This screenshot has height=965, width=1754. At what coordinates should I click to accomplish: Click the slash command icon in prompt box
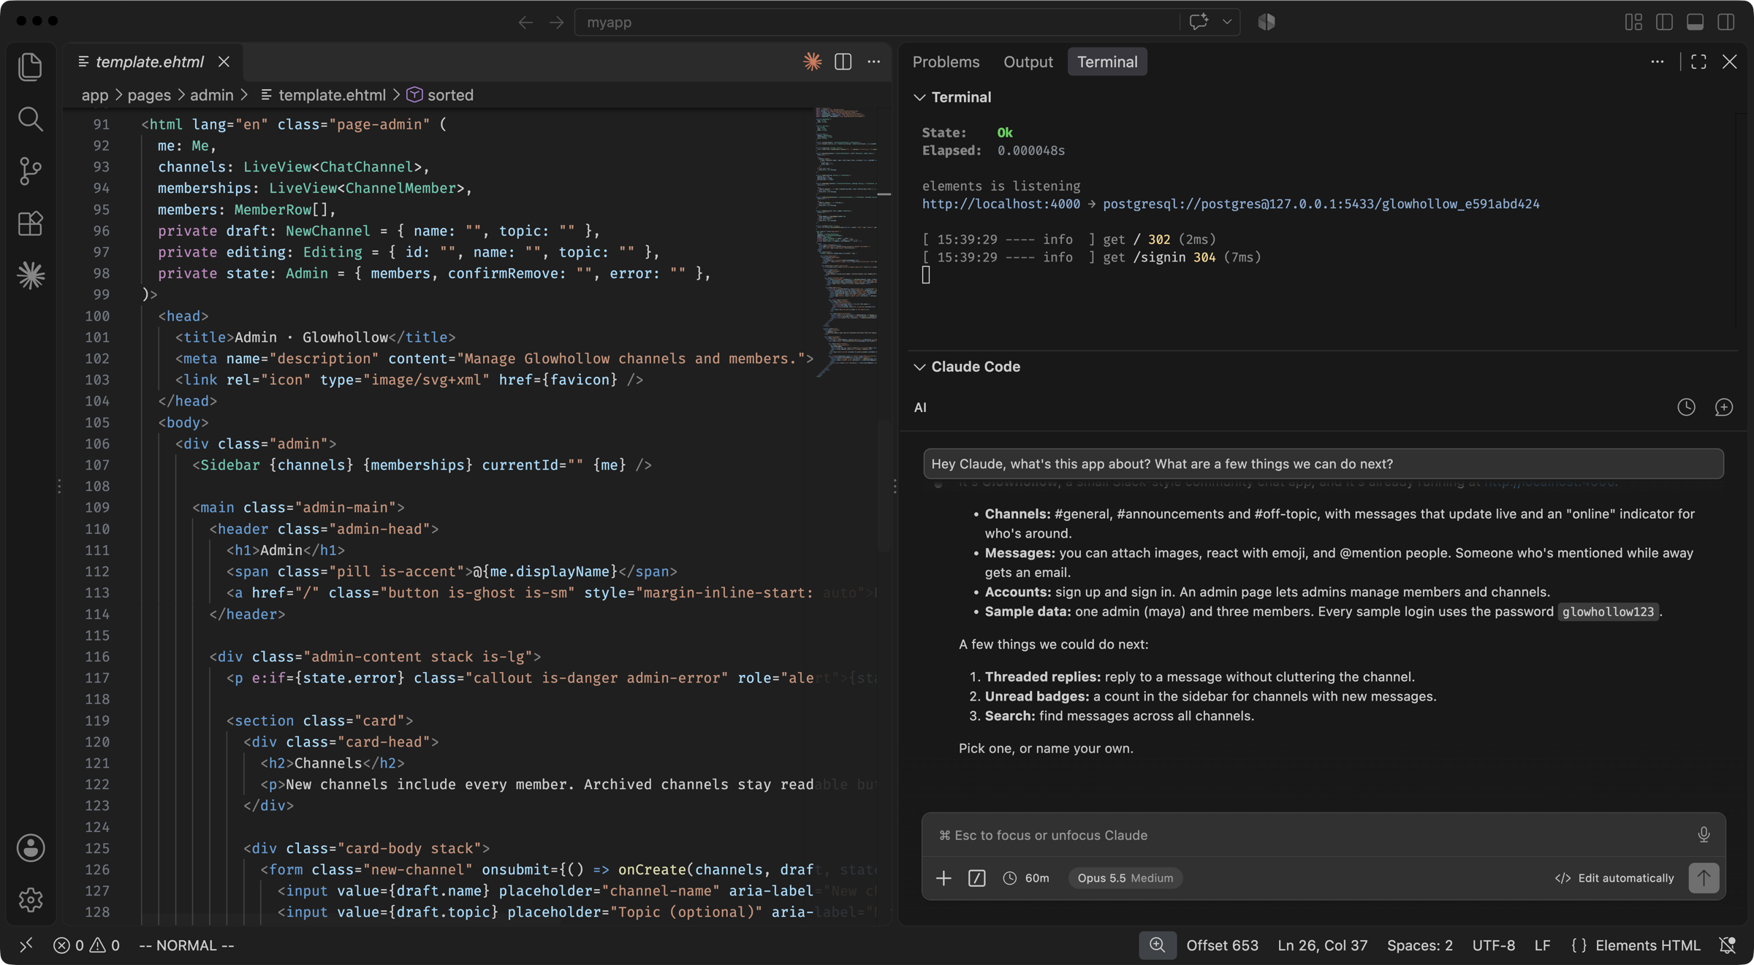(x=976, y=878)
